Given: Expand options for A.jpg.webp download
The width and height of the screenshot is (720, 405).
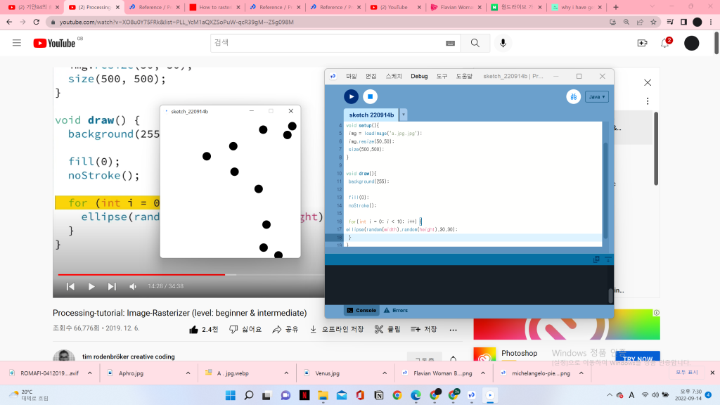Looking at the screenshot, I should (286, 373).
